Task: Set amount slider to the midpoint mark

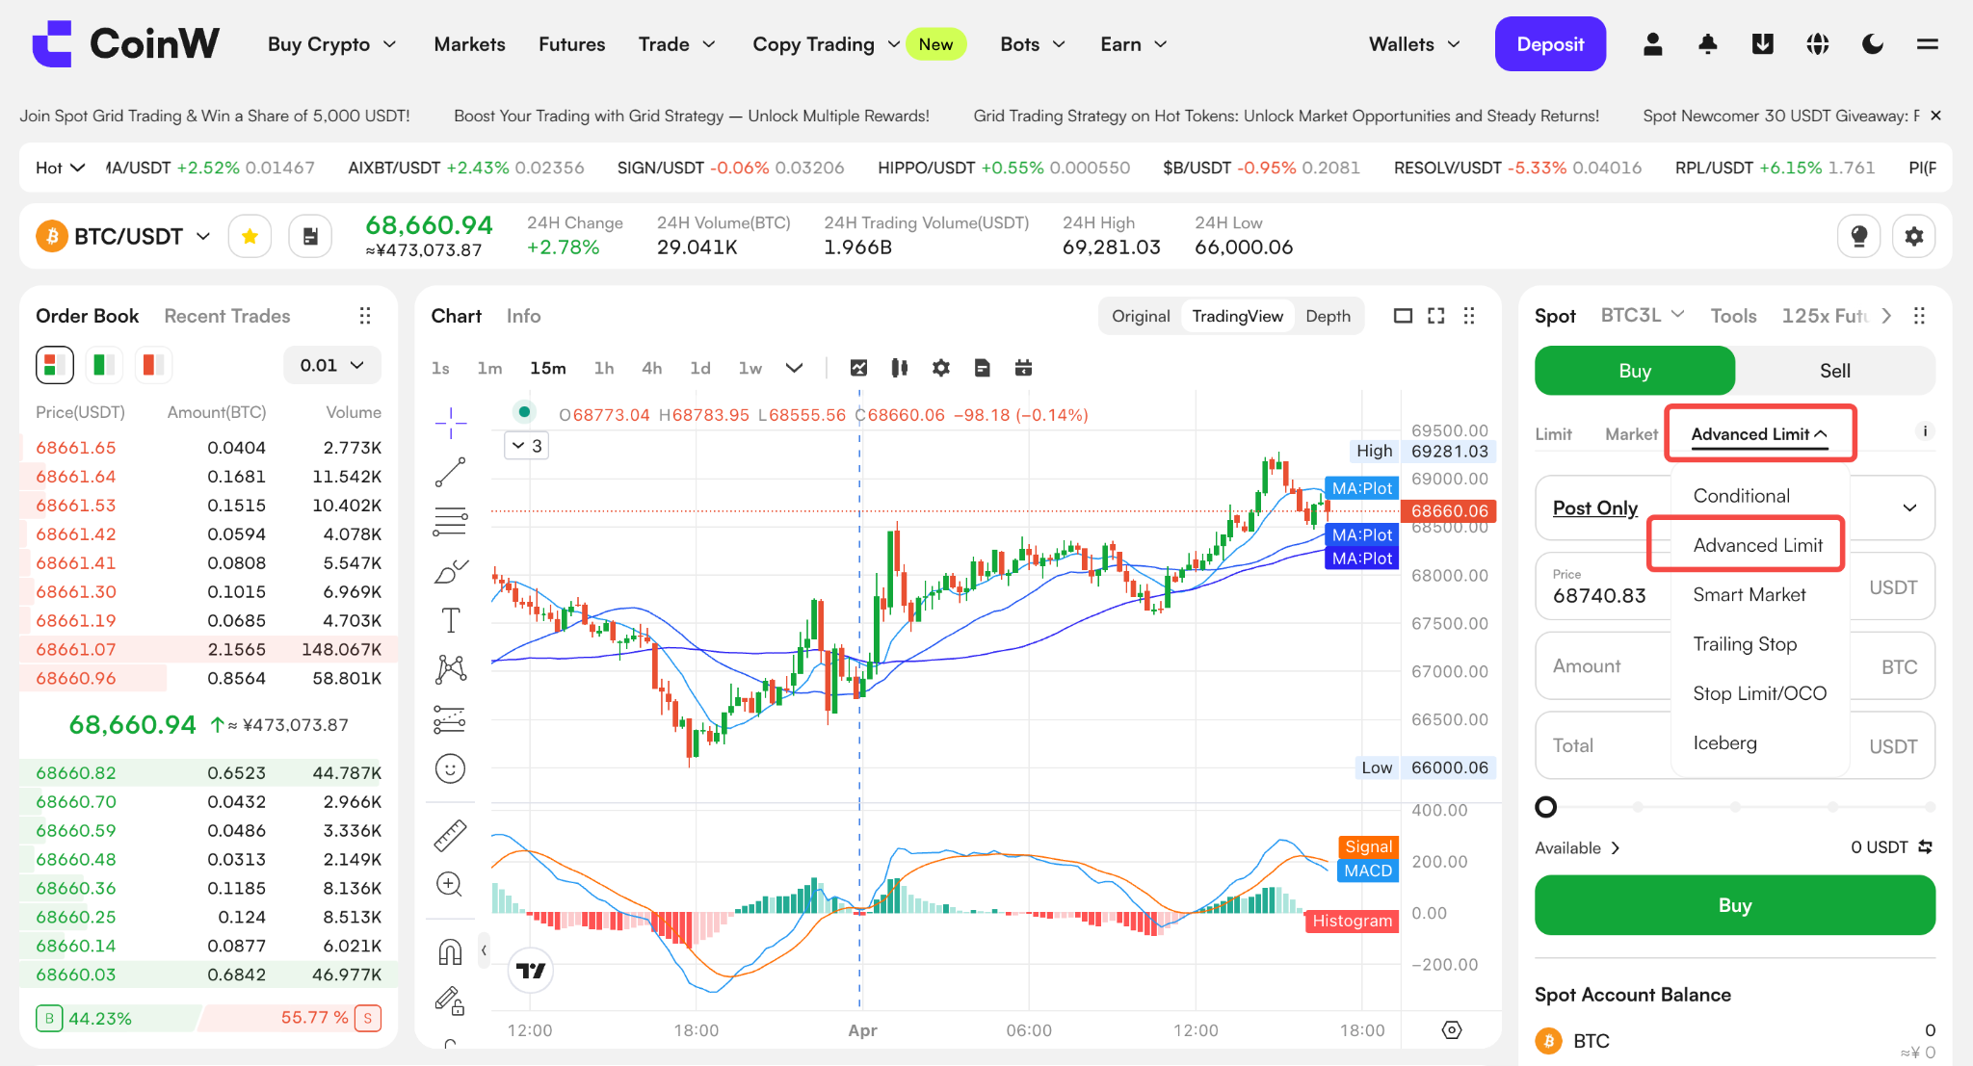Action: coord(1735,807)
